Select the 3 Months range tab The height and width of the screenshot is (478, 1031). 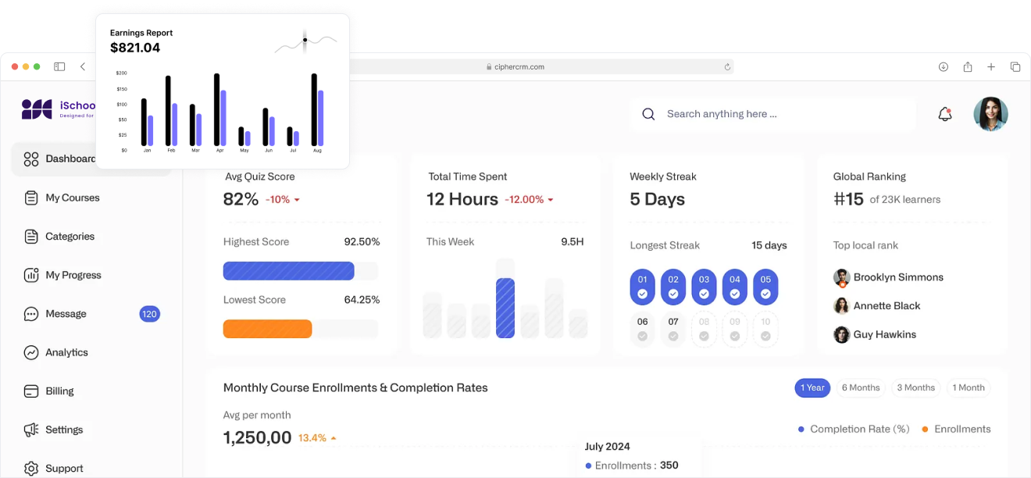tap(915, 388)
